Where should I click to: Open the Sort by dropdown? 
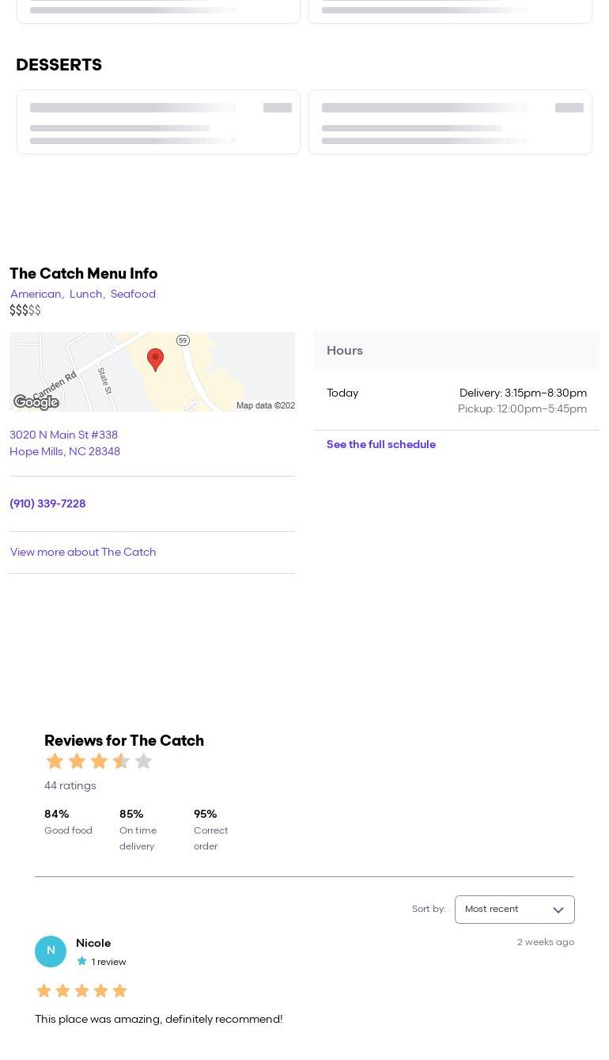tap(514, 910)
